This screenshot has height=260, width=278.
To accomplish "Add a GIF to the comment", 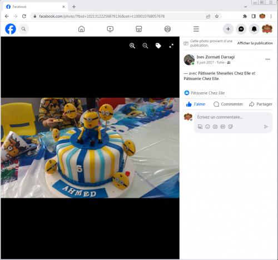I will (223, 127).
